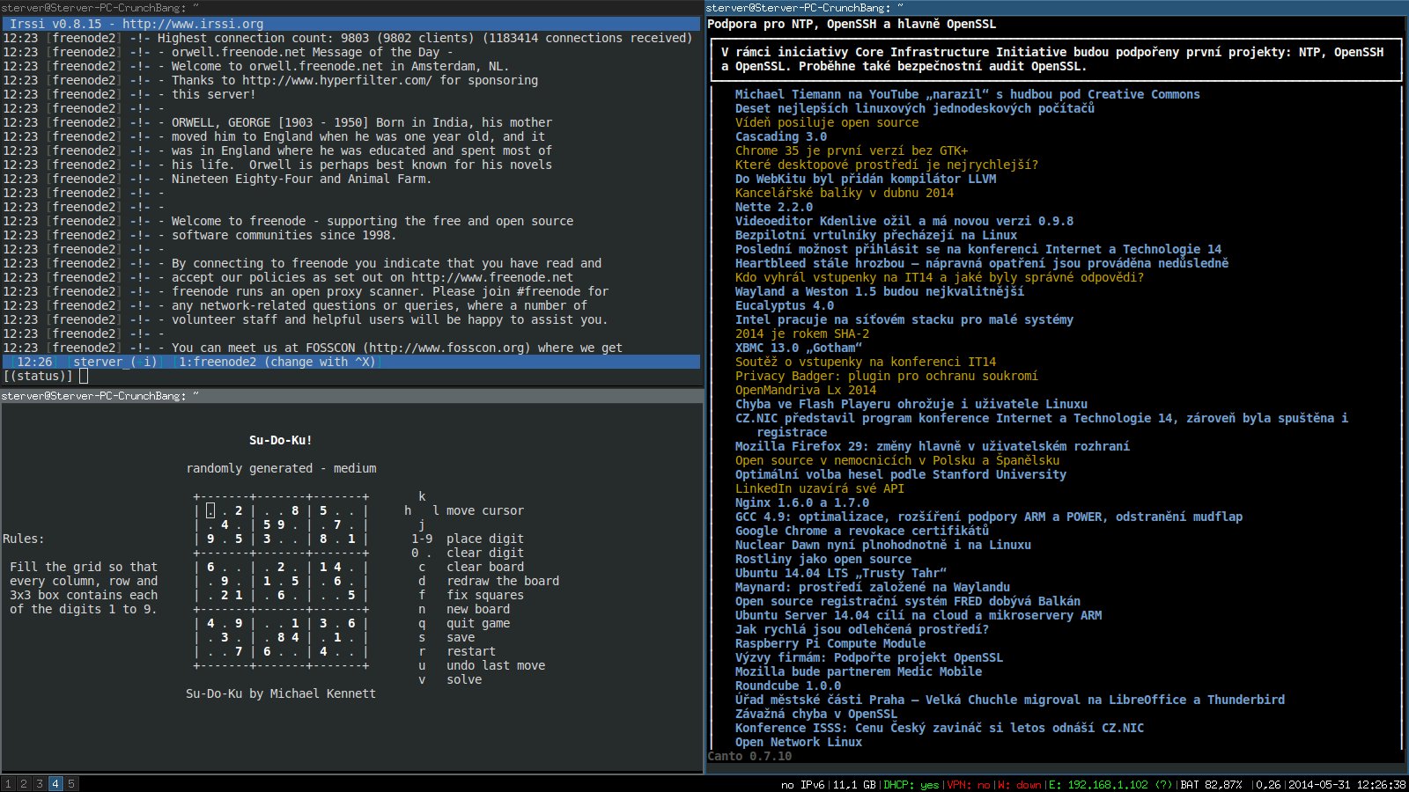The image size is (1409, 792).
Task: Open 'Raspberry Pi Compute Module' item
Action: [830, 643]
